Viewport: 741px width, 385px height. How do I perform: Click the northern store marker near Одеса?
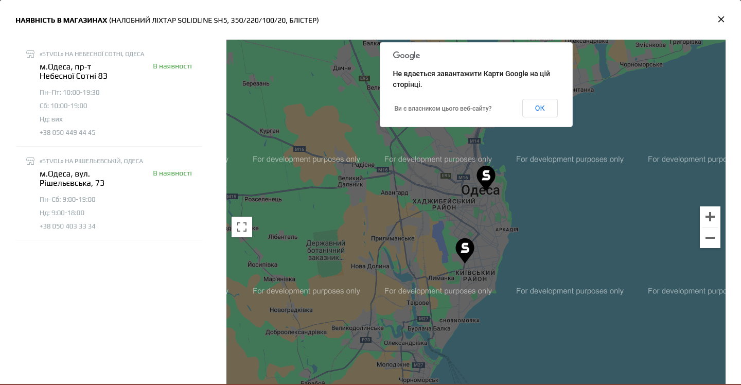click(x=486, y=177)
